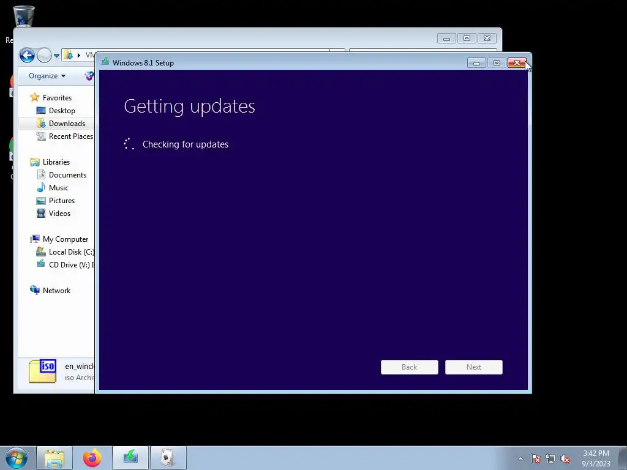Open the Recycle Bin on desktop
Viewport: 627px width, 470px height.
click(x=24, y=16)
